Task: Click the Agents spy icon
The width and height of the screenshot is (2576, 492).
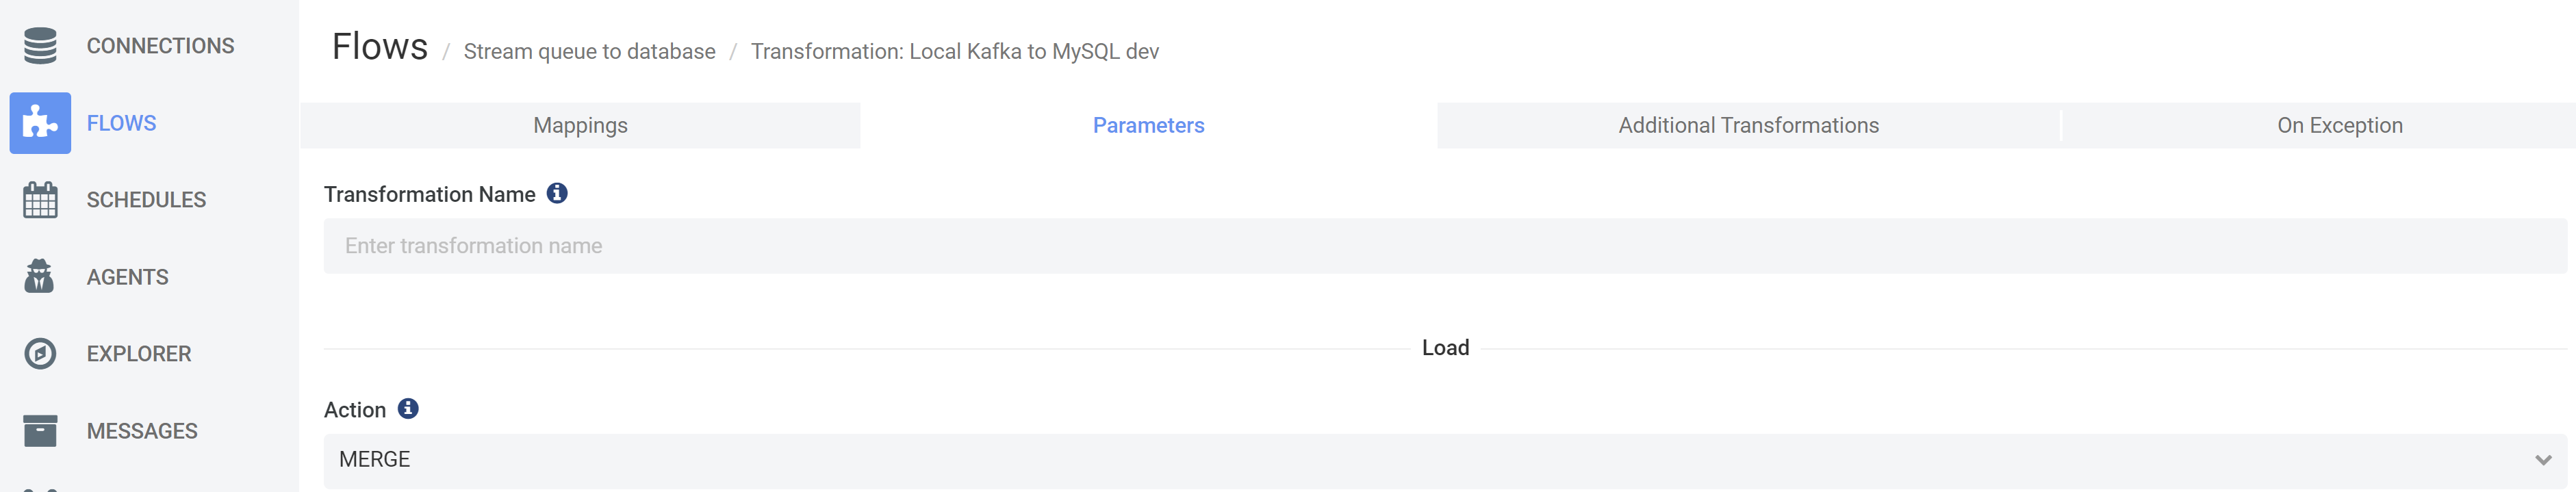Action: (x=40, y=277)
